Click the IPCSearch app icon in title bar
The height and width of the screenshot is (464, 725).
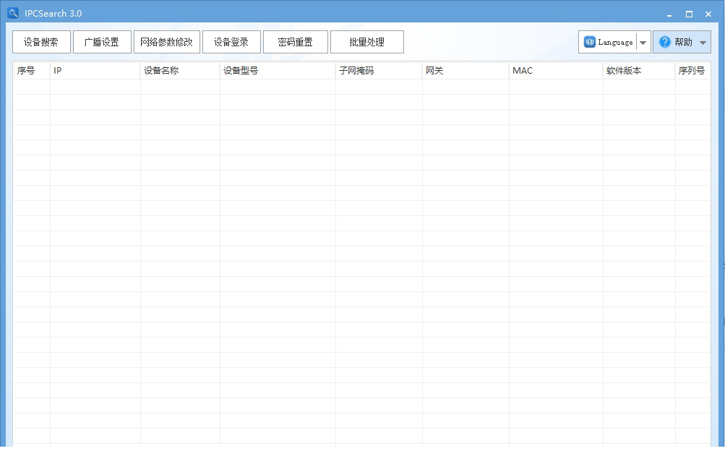coord(12,13)
